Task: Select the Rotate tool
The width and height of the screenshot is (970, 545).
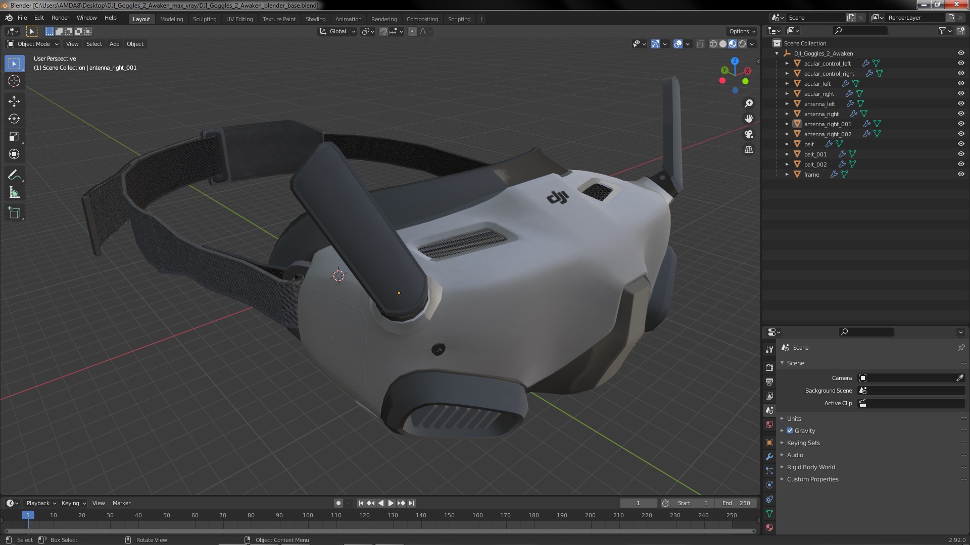Action: click(x=14, y=119)
